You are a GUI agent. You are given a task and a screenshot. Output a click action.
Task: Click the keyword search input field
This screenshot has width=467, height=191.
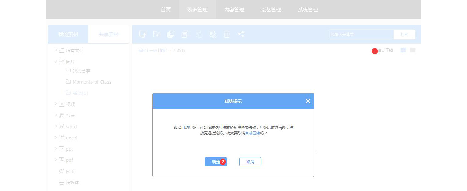[x=361, y=34]
